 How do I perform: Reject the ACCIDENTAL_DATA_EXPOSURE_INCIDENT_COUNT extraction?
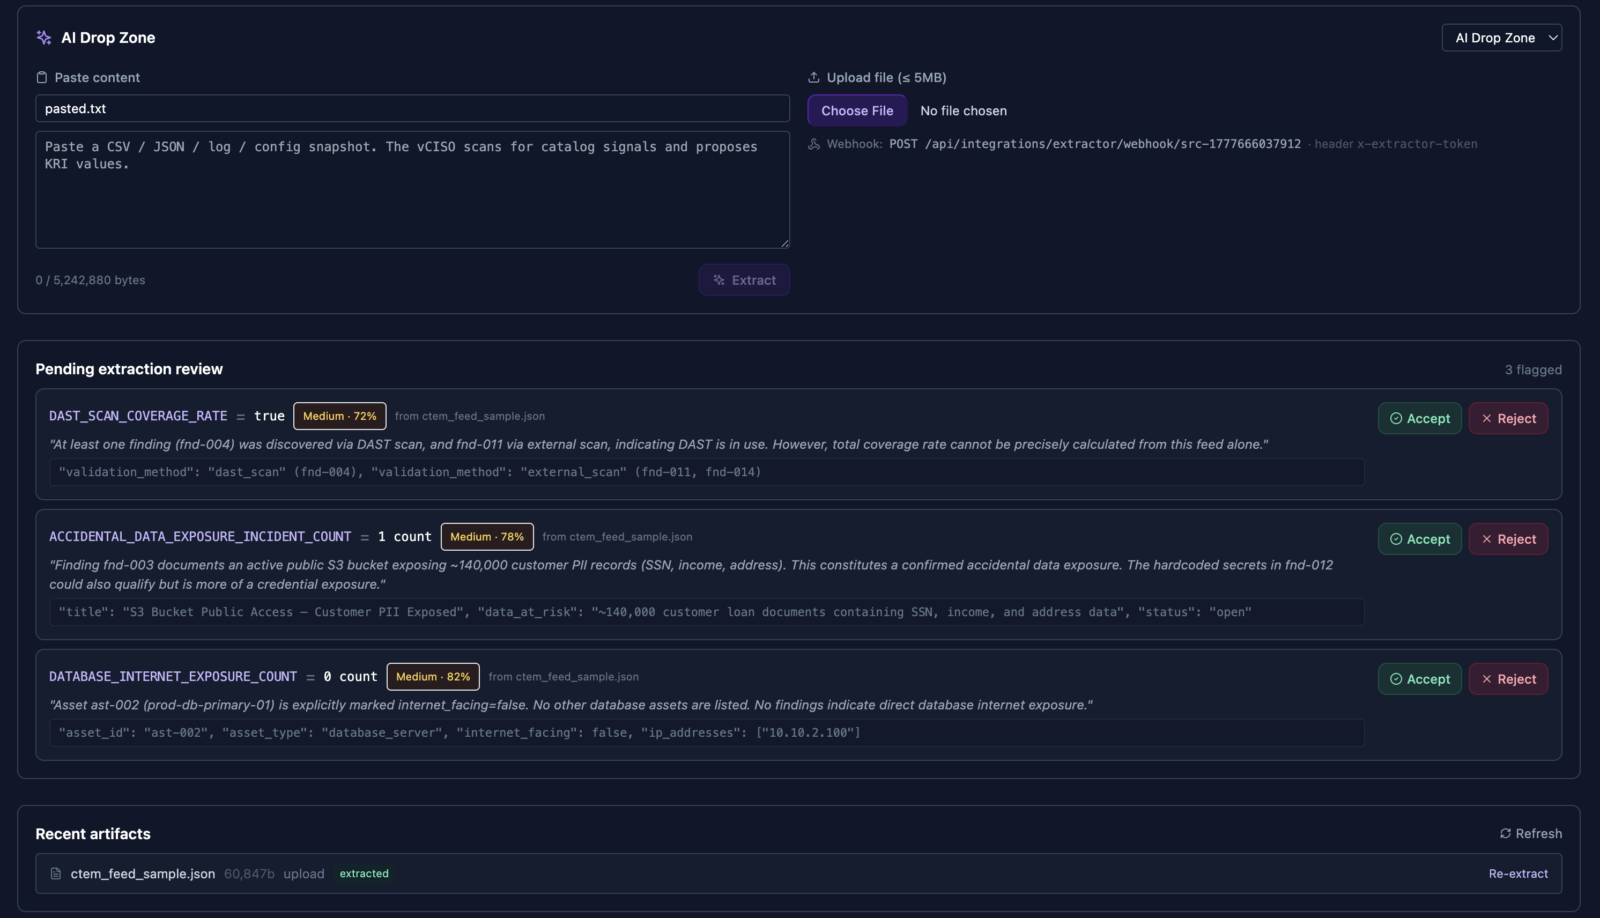point(1508,539)
